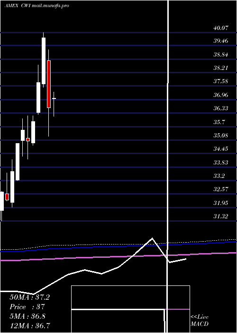Select the 34.45 price axis label

[x=221, y=148]
